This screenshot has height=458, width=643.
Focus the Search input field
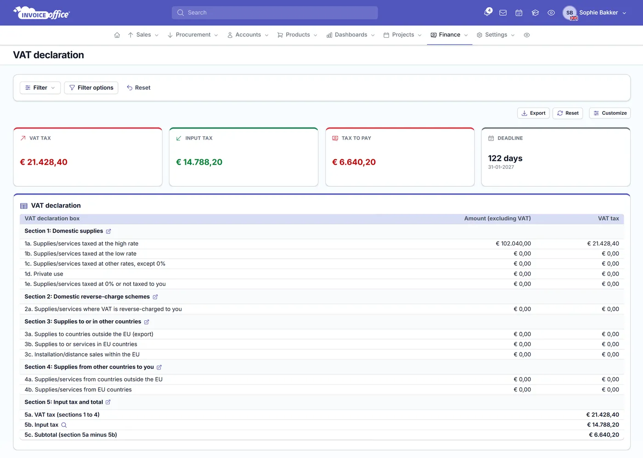(275, 13)
